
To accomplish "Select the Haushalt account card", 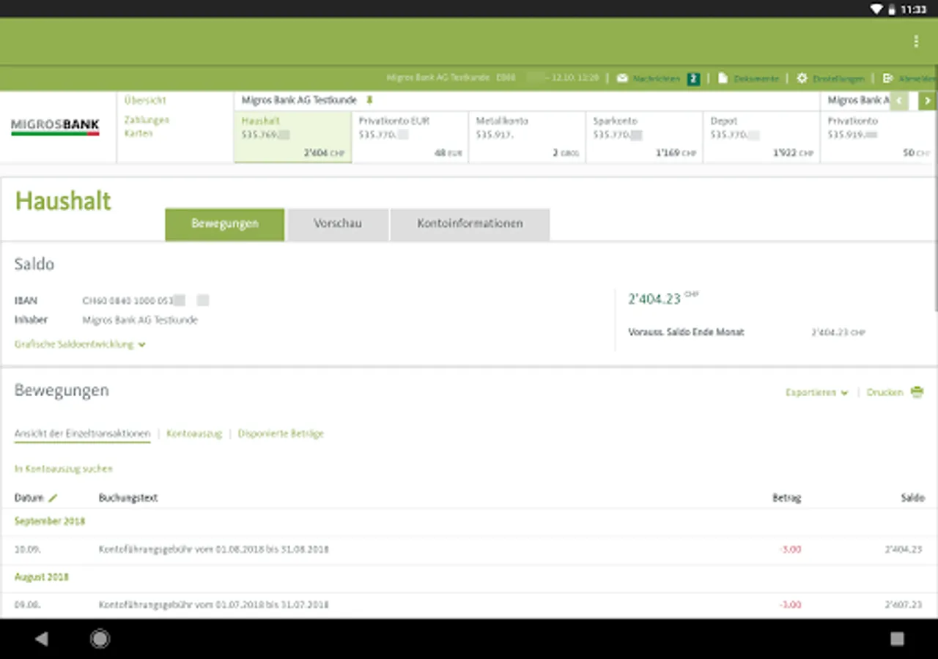I will point(293,137).
